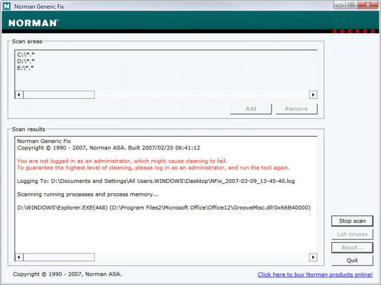Open the About... dialog button

[352, 248]
